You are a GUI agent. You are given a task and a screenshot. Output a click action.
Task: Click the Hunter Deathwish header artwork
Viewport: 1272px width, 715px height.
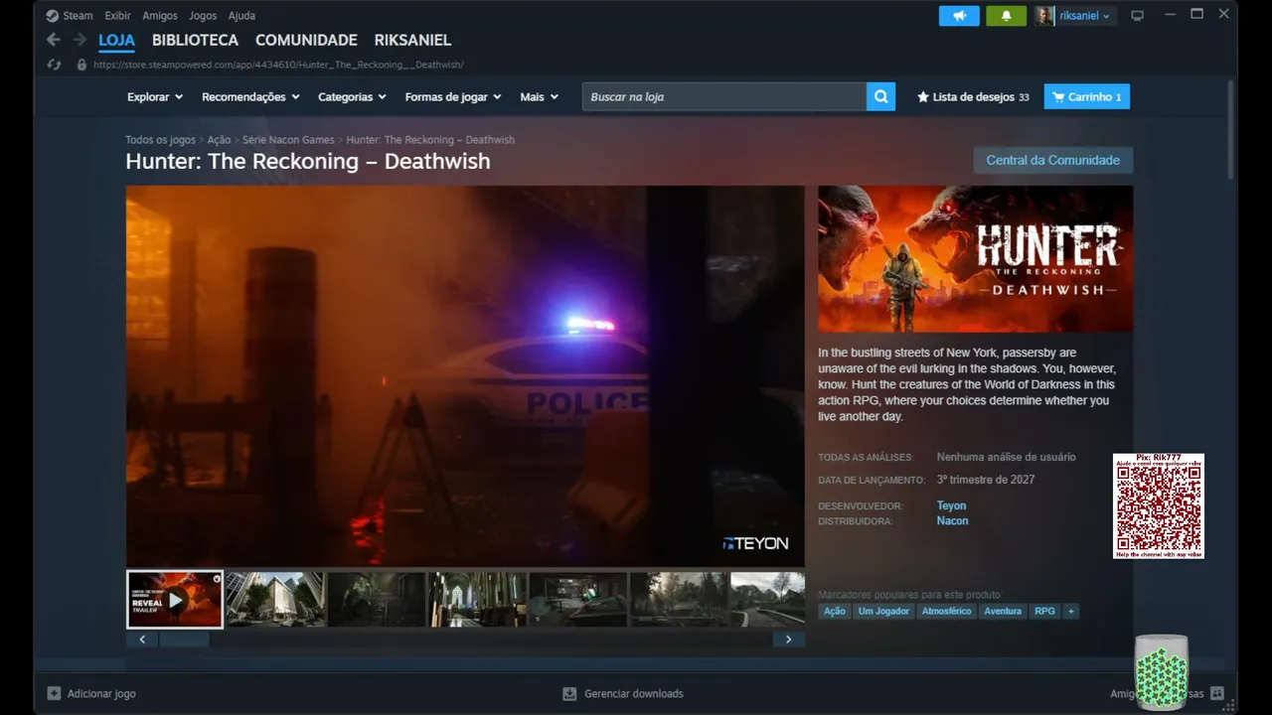(975, 259)
